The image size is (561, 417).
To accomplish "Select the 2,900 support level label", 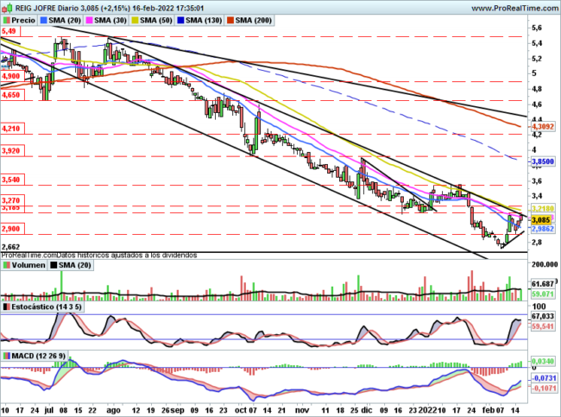I will pos(12,229).
